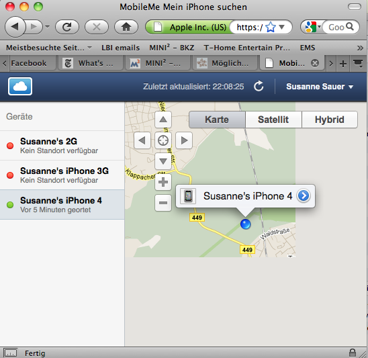Open Meistbesuchte Seiten bookmarks folder
Viewport: 368px width, 358px height.
pyautogui.click(x=49, y=48)
